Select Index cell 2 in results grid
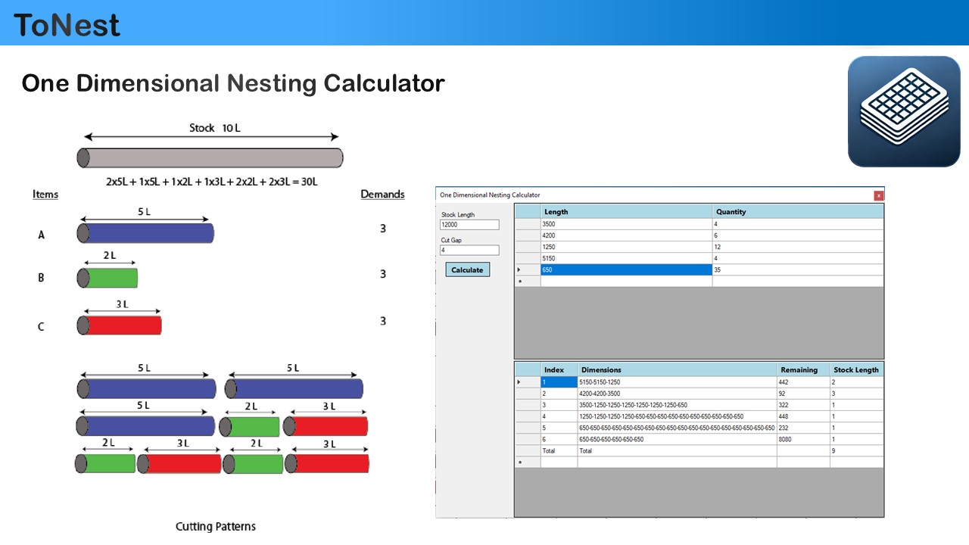This screenshot has height=545, width=969. (559, 394)
